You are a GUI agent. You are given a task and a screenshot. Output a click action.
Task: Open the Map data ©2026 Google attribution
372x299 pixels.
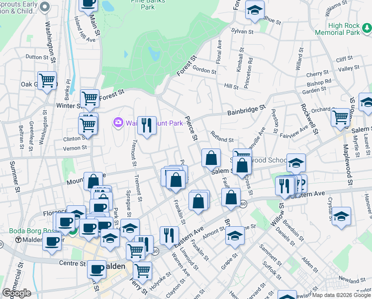pyautogui.click(x=341, y=295)
